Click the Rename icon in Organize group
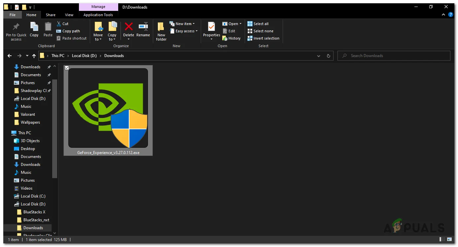Image resolution: width=458 pixels, height=247 pixels. point(143,27)
